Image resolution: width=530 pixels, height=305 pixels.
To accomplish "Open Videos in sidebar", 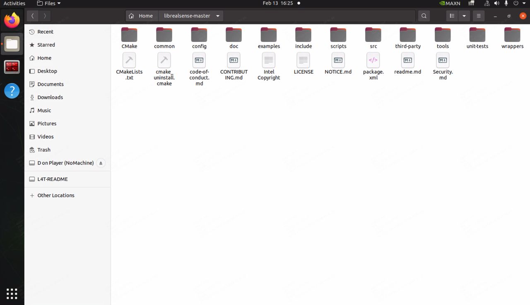I will click(x=67, y=136).
